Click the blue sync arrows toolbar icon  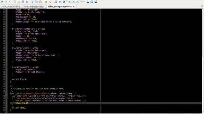(92, 2)
